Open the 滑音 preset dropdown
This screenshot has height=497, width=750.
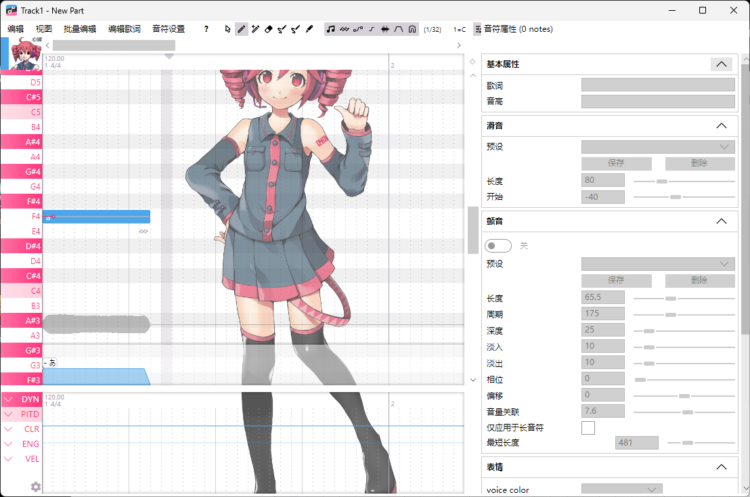pos(657,146)
